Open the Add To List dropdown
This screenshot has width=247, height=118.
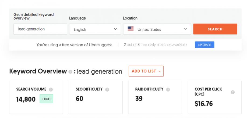(146, 71)
